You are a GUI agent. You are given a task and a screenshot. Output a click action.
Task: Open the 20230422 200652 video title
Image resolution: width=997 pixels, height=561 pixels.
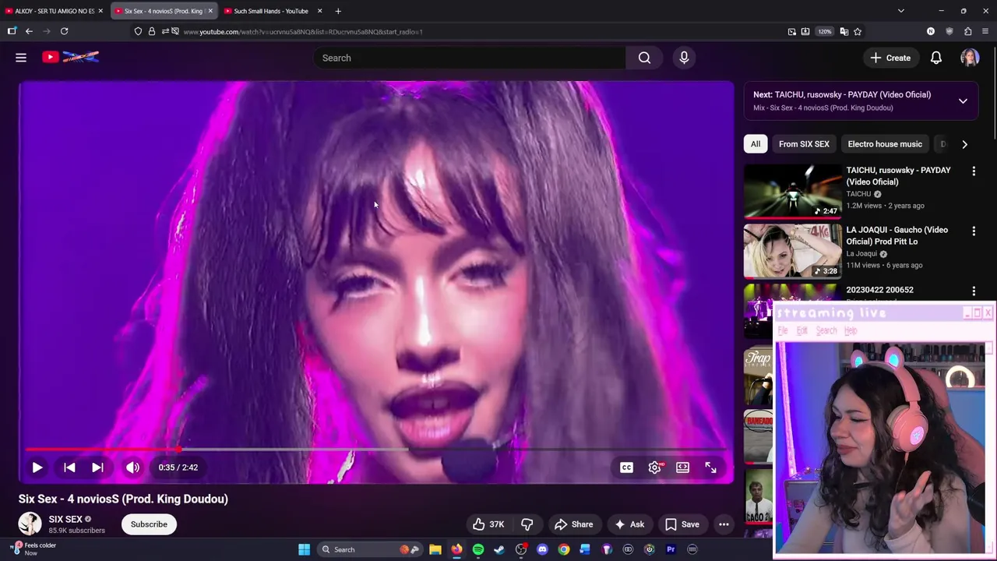click(x=879, y=290)
